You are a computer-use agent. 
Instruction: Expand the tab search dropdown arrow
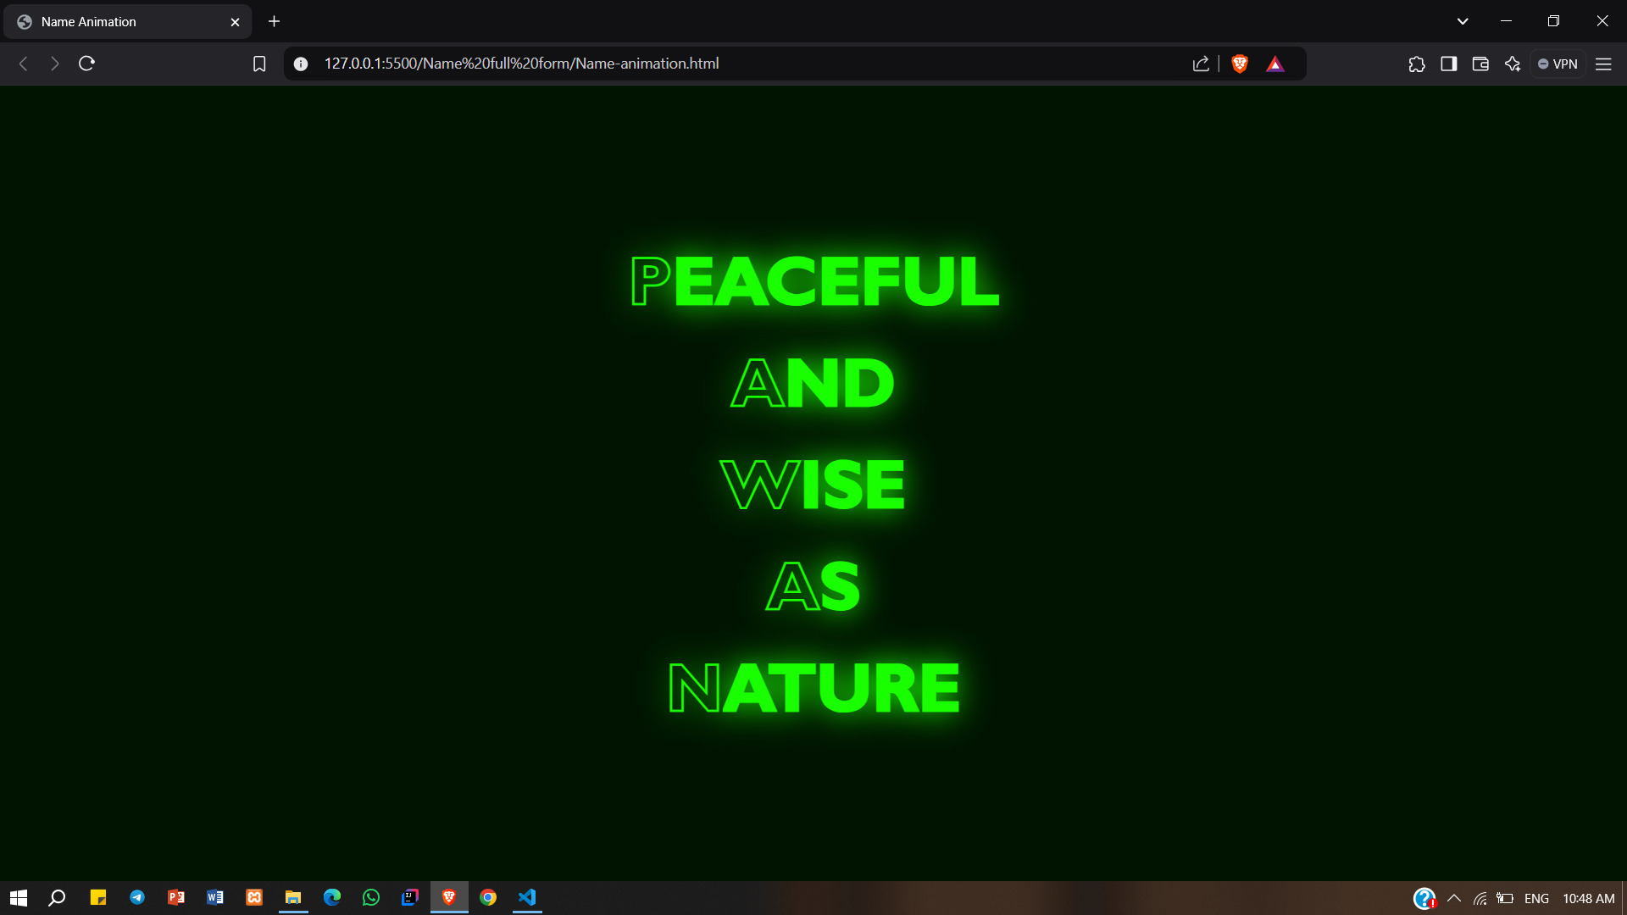point(1463,21)
